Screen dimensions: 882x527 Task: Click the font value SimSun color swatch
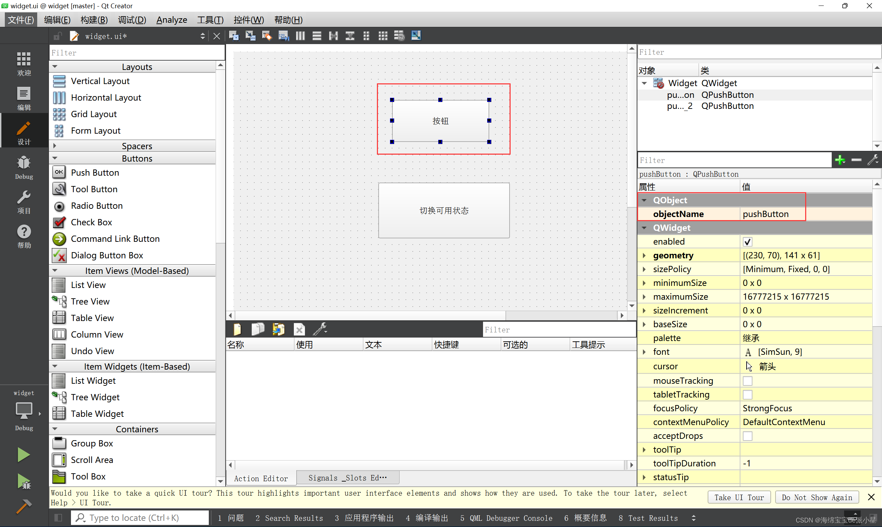pyautogui.click(x=748, y=352)
